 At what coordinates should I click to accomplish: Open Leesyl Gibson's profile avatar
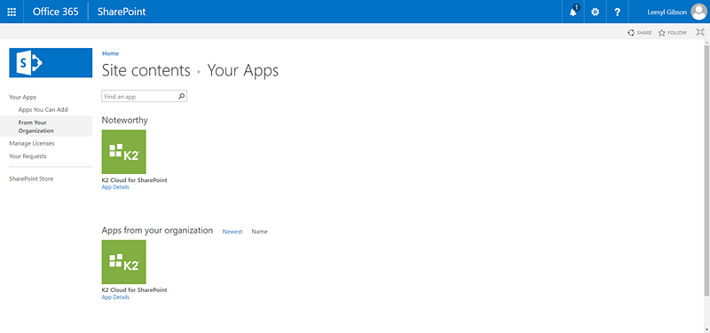698,12
